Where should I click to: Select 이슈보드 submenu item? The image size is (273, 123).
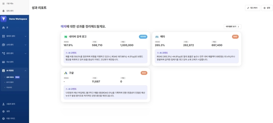point(9,87)
